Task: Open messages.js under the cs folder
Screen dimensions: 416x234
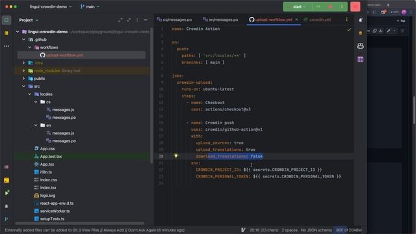Action: tap(63, 110)
